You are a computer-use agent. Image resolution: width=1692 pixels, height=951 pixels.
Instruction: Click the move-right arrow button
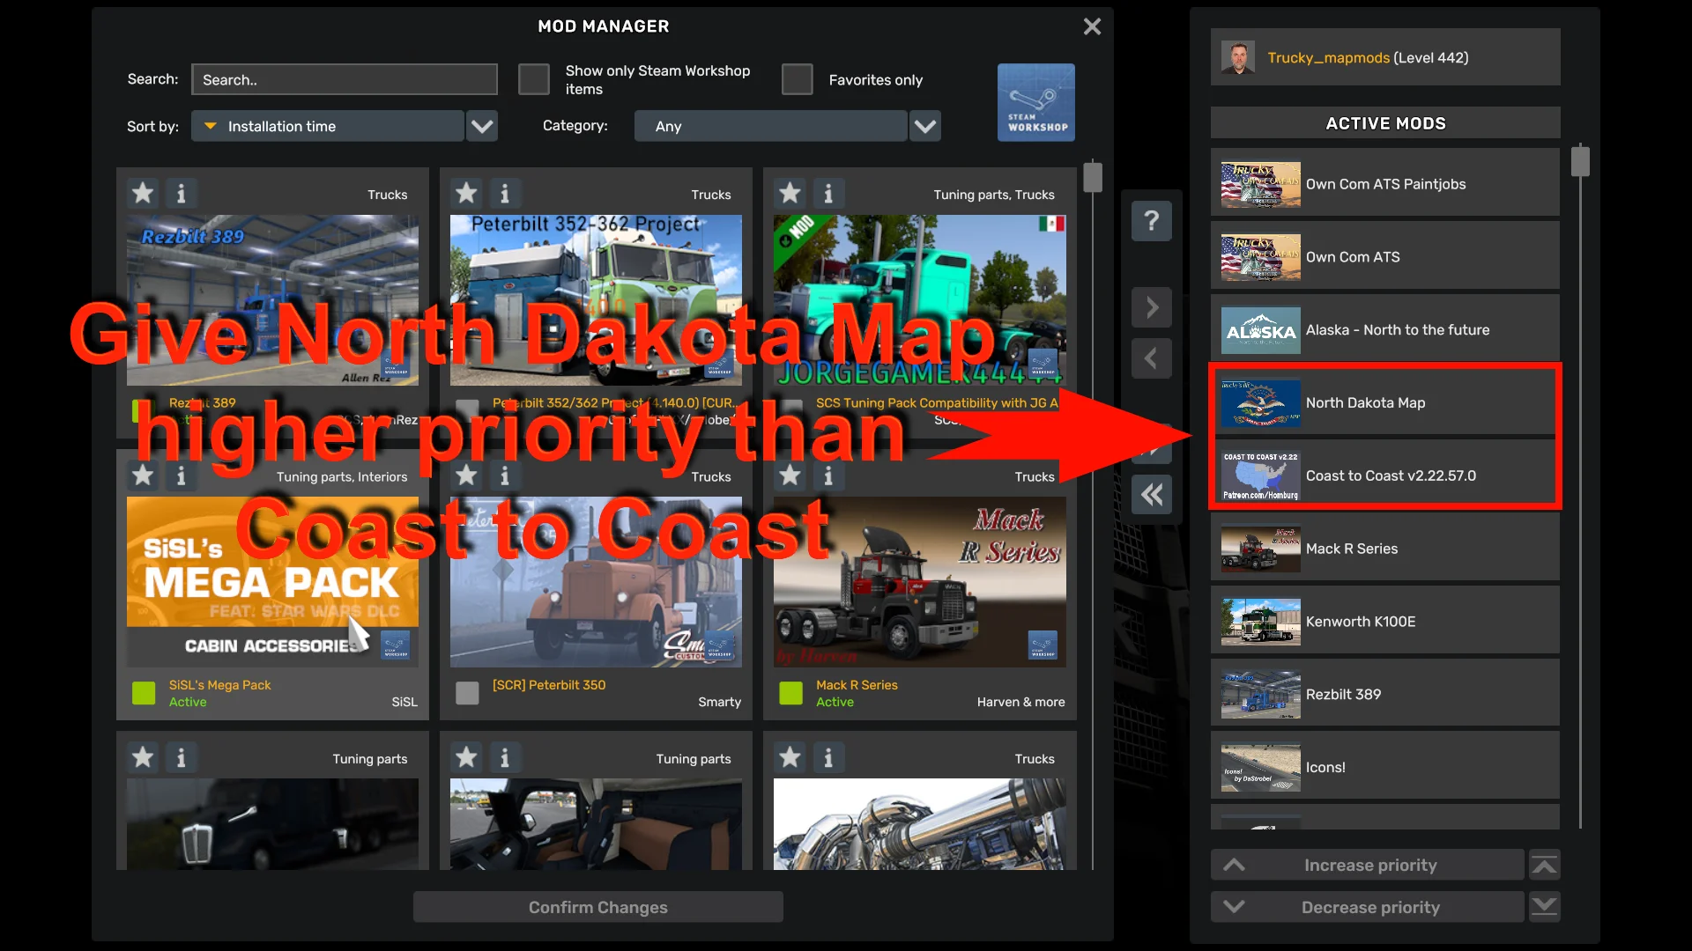[x=1151, y=307]
